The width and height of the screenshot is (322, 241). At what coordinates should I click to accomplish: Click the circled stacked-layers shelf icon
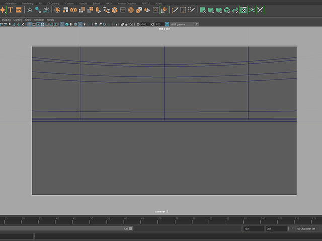(x=57, y=10)
